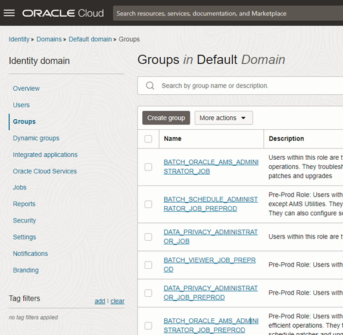Open Identity breadcrumb link

(x=19, y=39)
